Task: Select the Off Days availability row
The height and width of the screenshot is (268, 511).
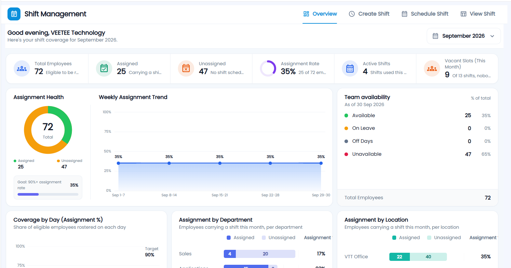Action: (418, 141)
